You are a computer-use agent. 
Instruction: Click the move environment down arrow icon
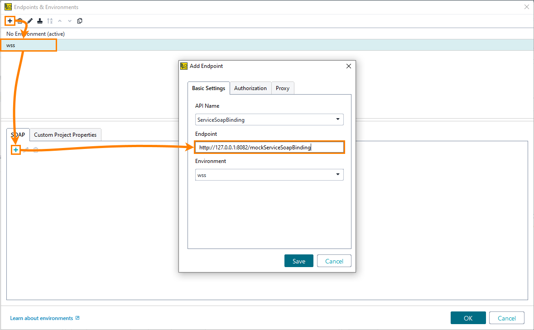69,21
